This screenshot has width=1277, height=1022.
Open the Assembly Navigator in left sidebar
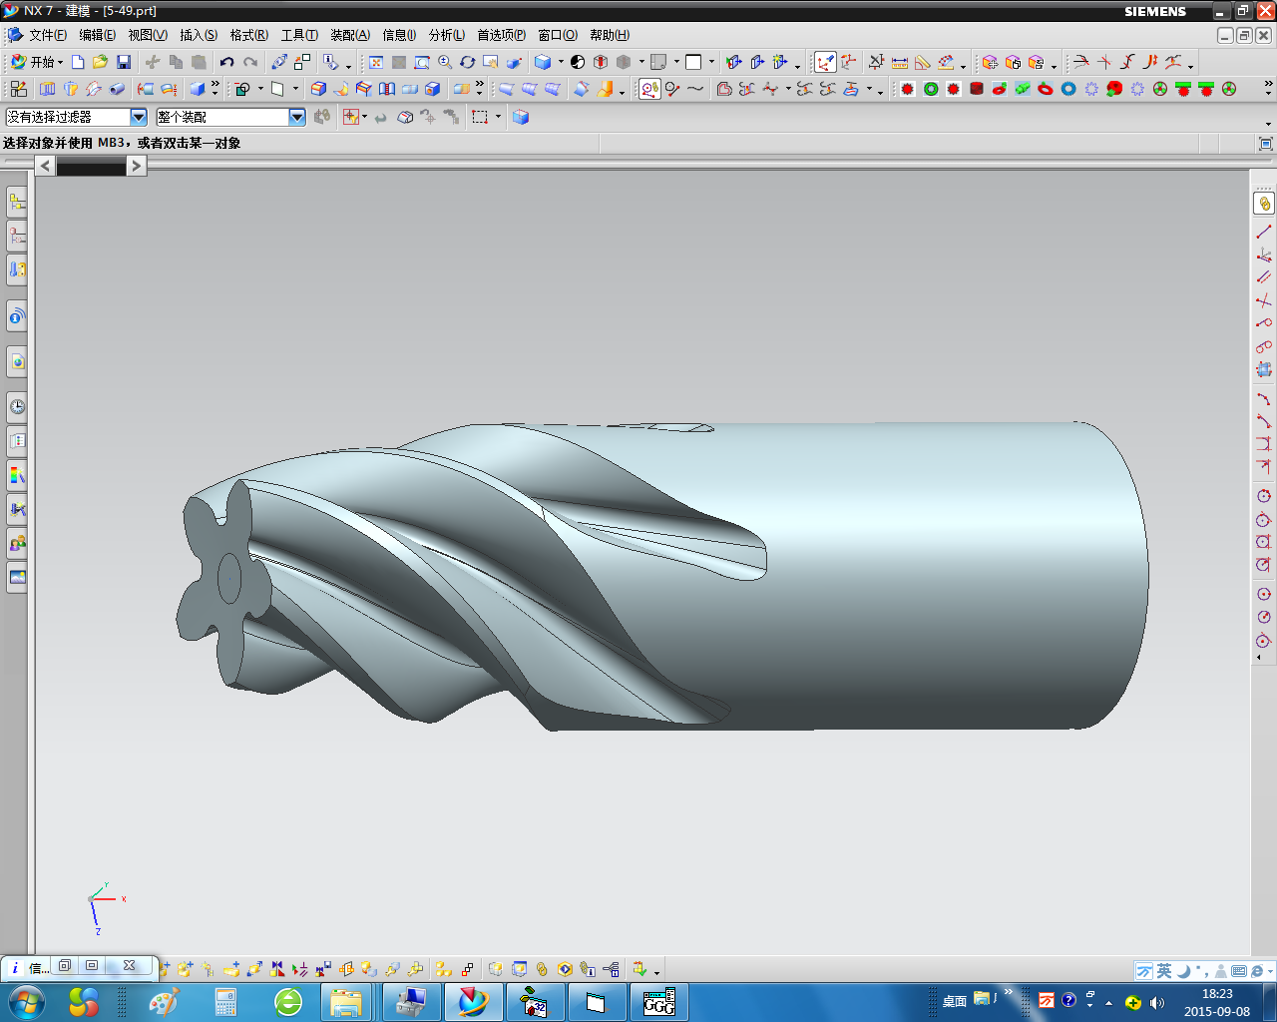coord(17,203)
